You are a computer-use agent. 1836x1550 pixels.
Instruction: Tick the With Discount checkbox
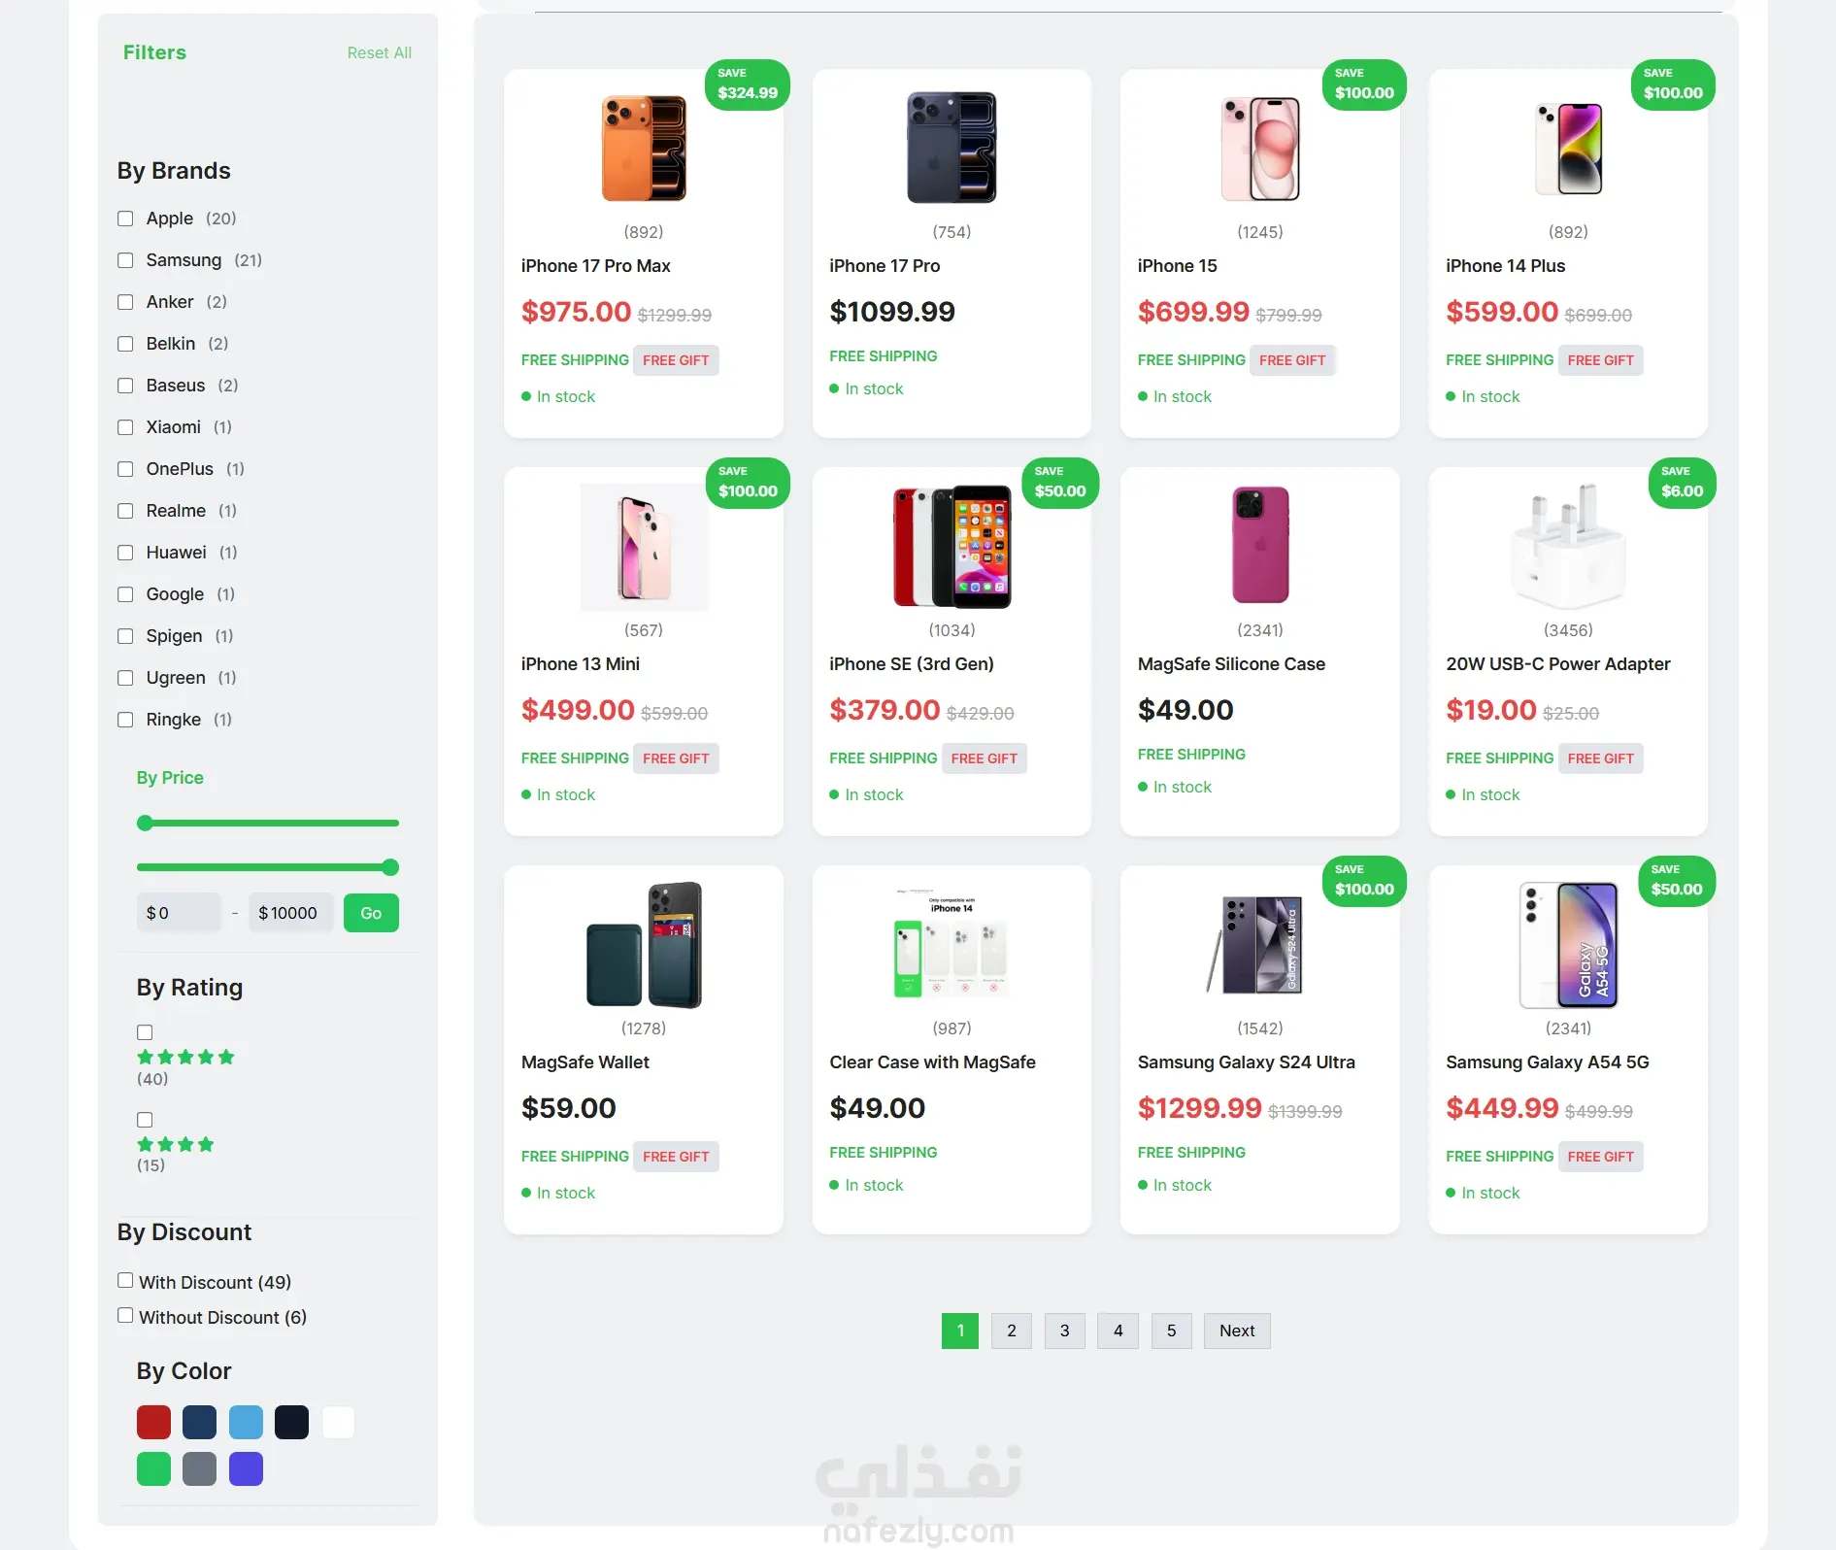click(x=125, y=1281)
